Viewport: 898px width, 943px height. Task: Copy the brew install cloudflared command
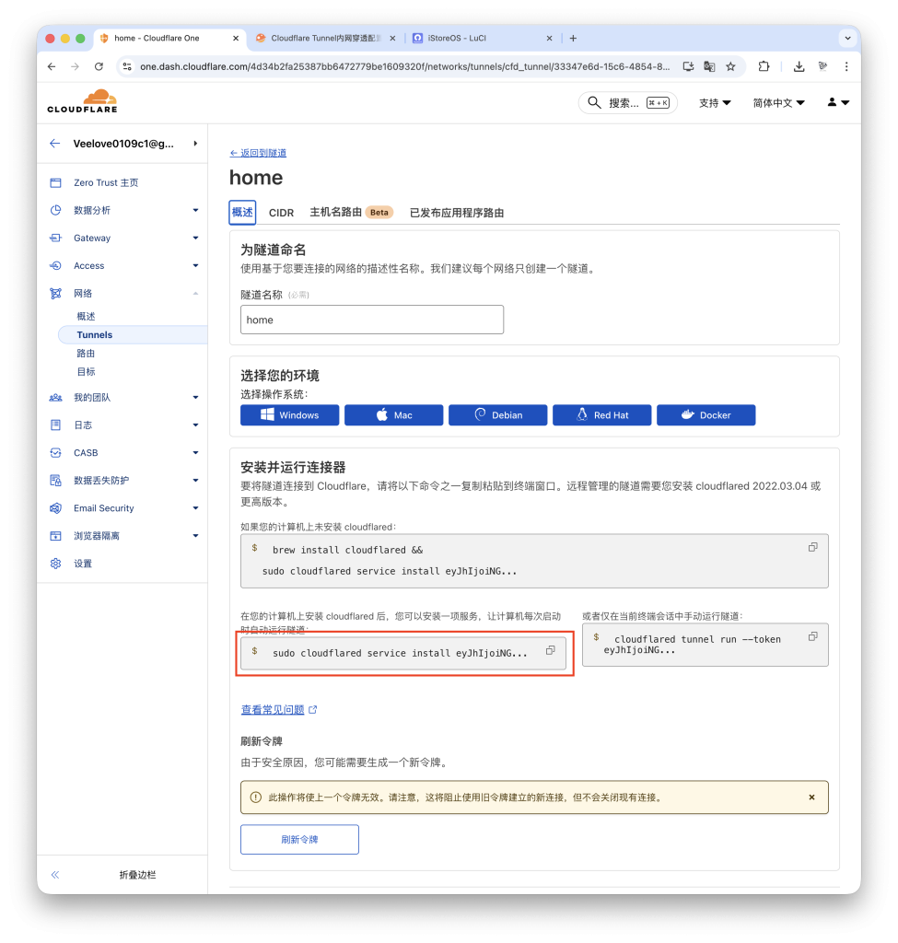point(811,546)
